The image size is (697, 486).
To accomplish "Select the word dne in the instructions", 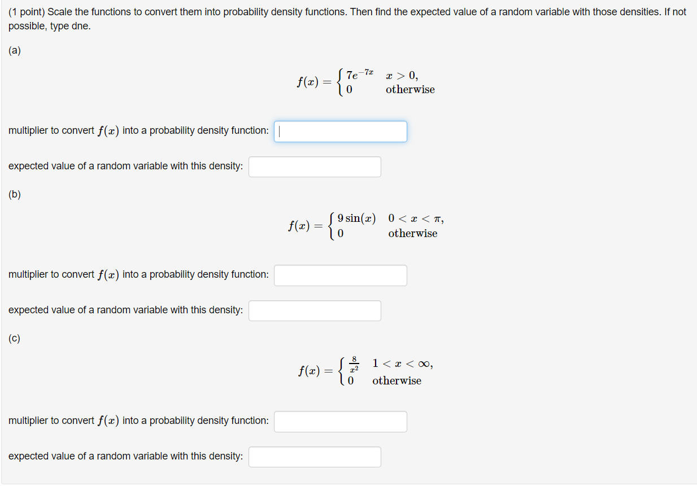I will click(x=79, y=25).
